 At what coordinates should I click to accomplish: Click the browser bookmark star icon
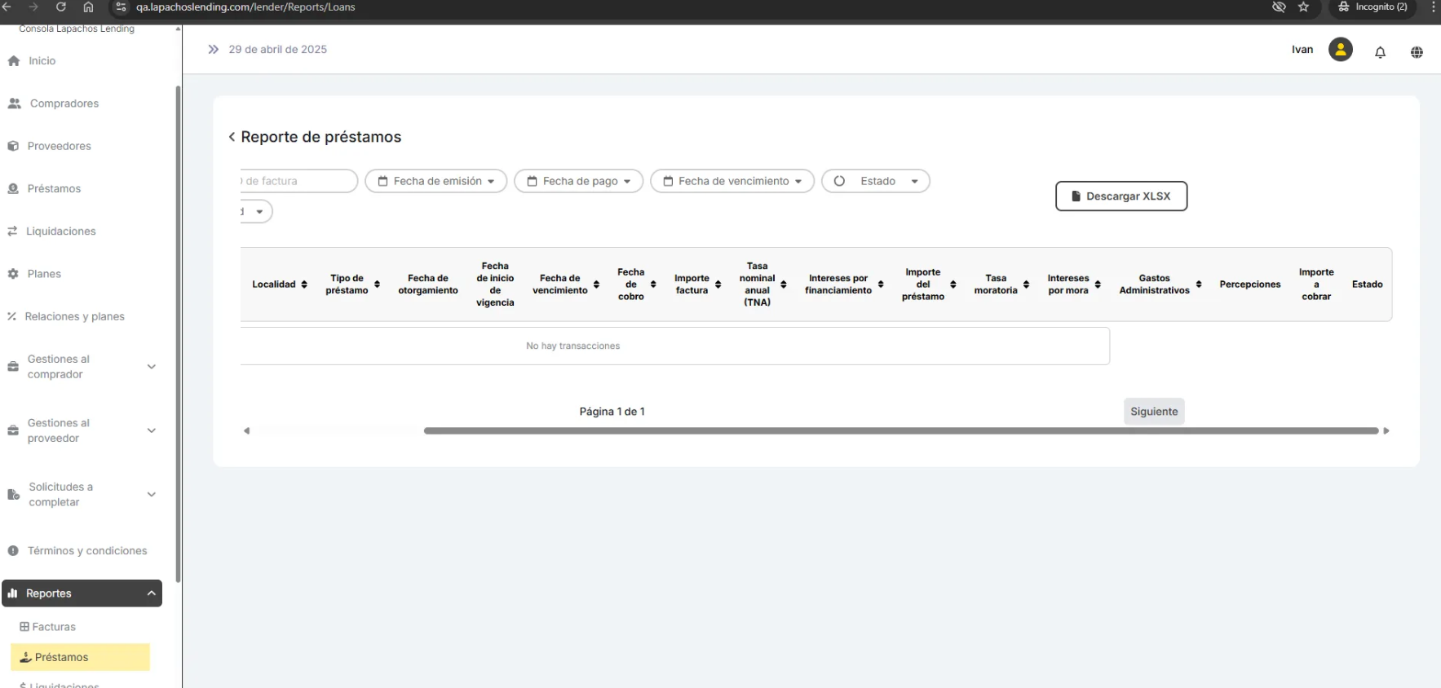[1303, 7]
